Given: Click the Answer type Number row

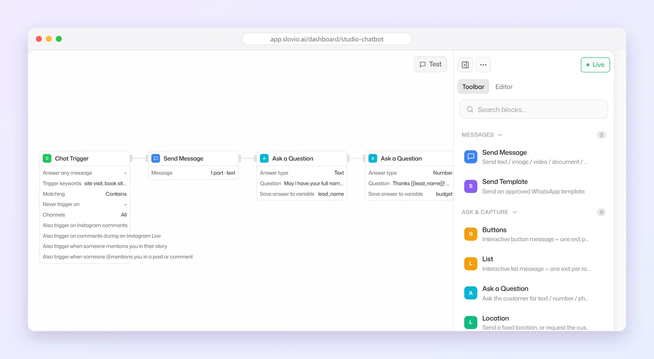Looking at the screenshot, I should [x=410, y=173].
